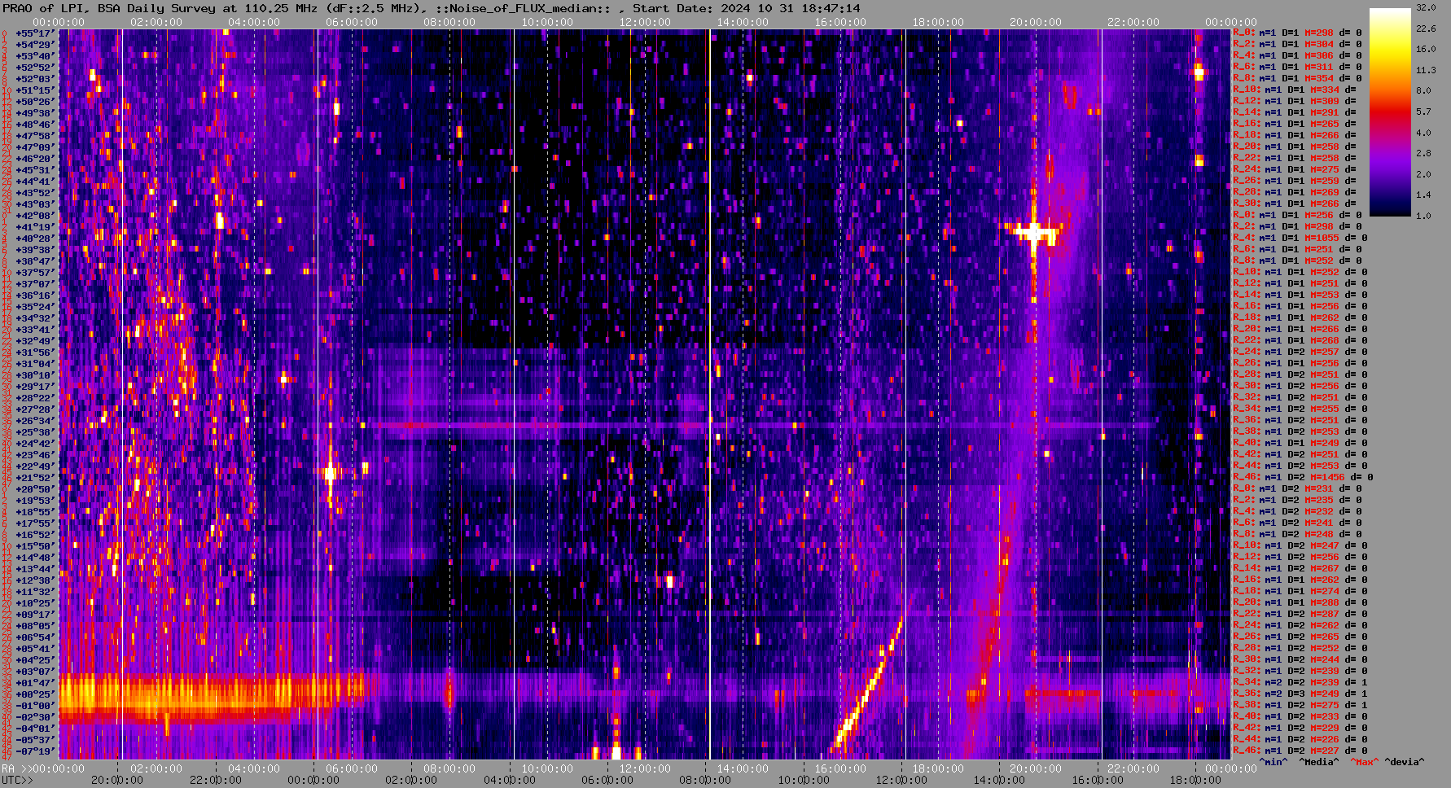Click the 22.6 color scale value
The image size is (1451, 788).
click(1425, 28)
